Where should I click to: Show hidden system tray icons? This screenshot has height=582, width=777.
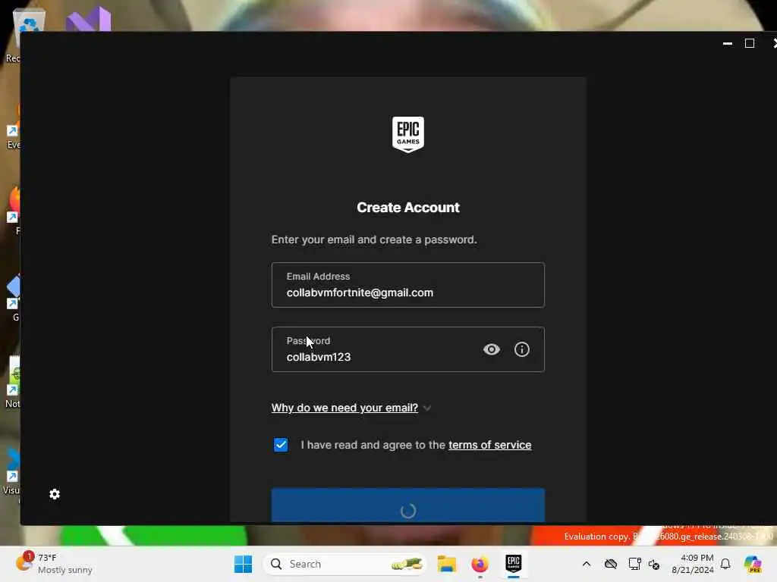[587, 564]
